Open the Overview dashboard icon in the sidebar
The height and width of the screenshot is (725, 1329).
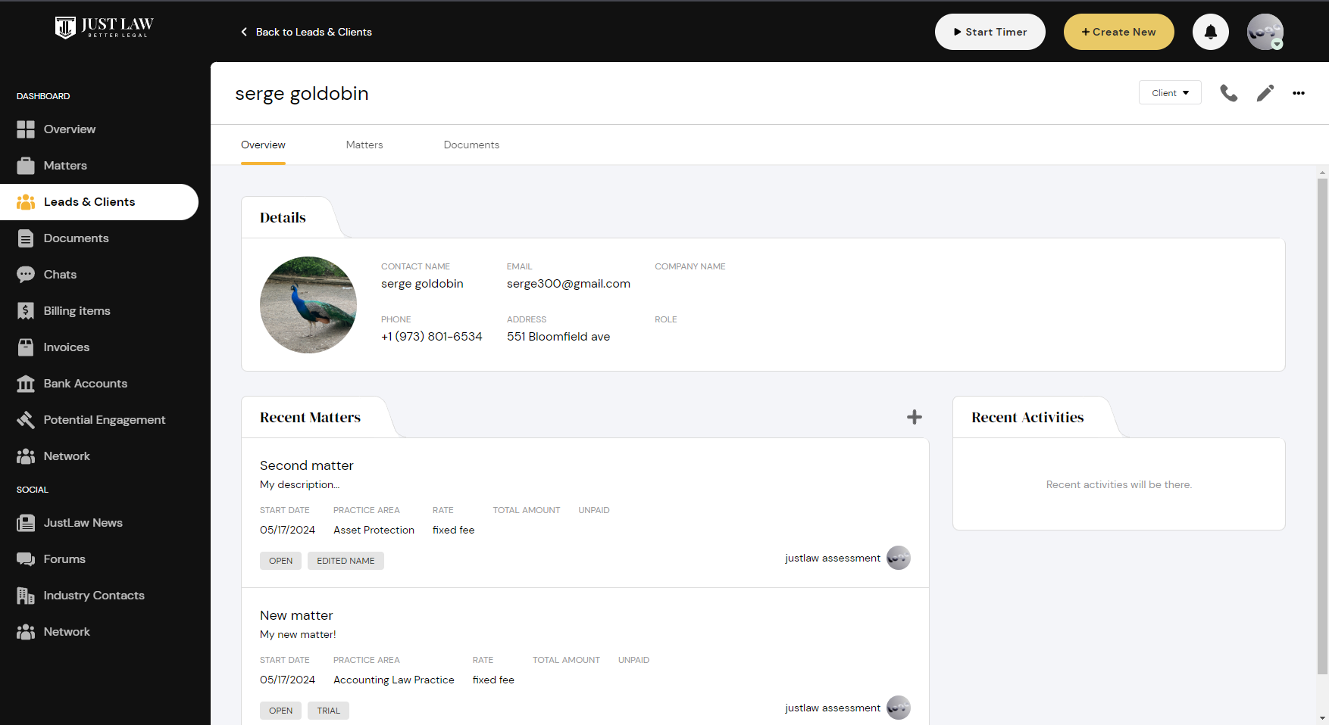point(26,129)
